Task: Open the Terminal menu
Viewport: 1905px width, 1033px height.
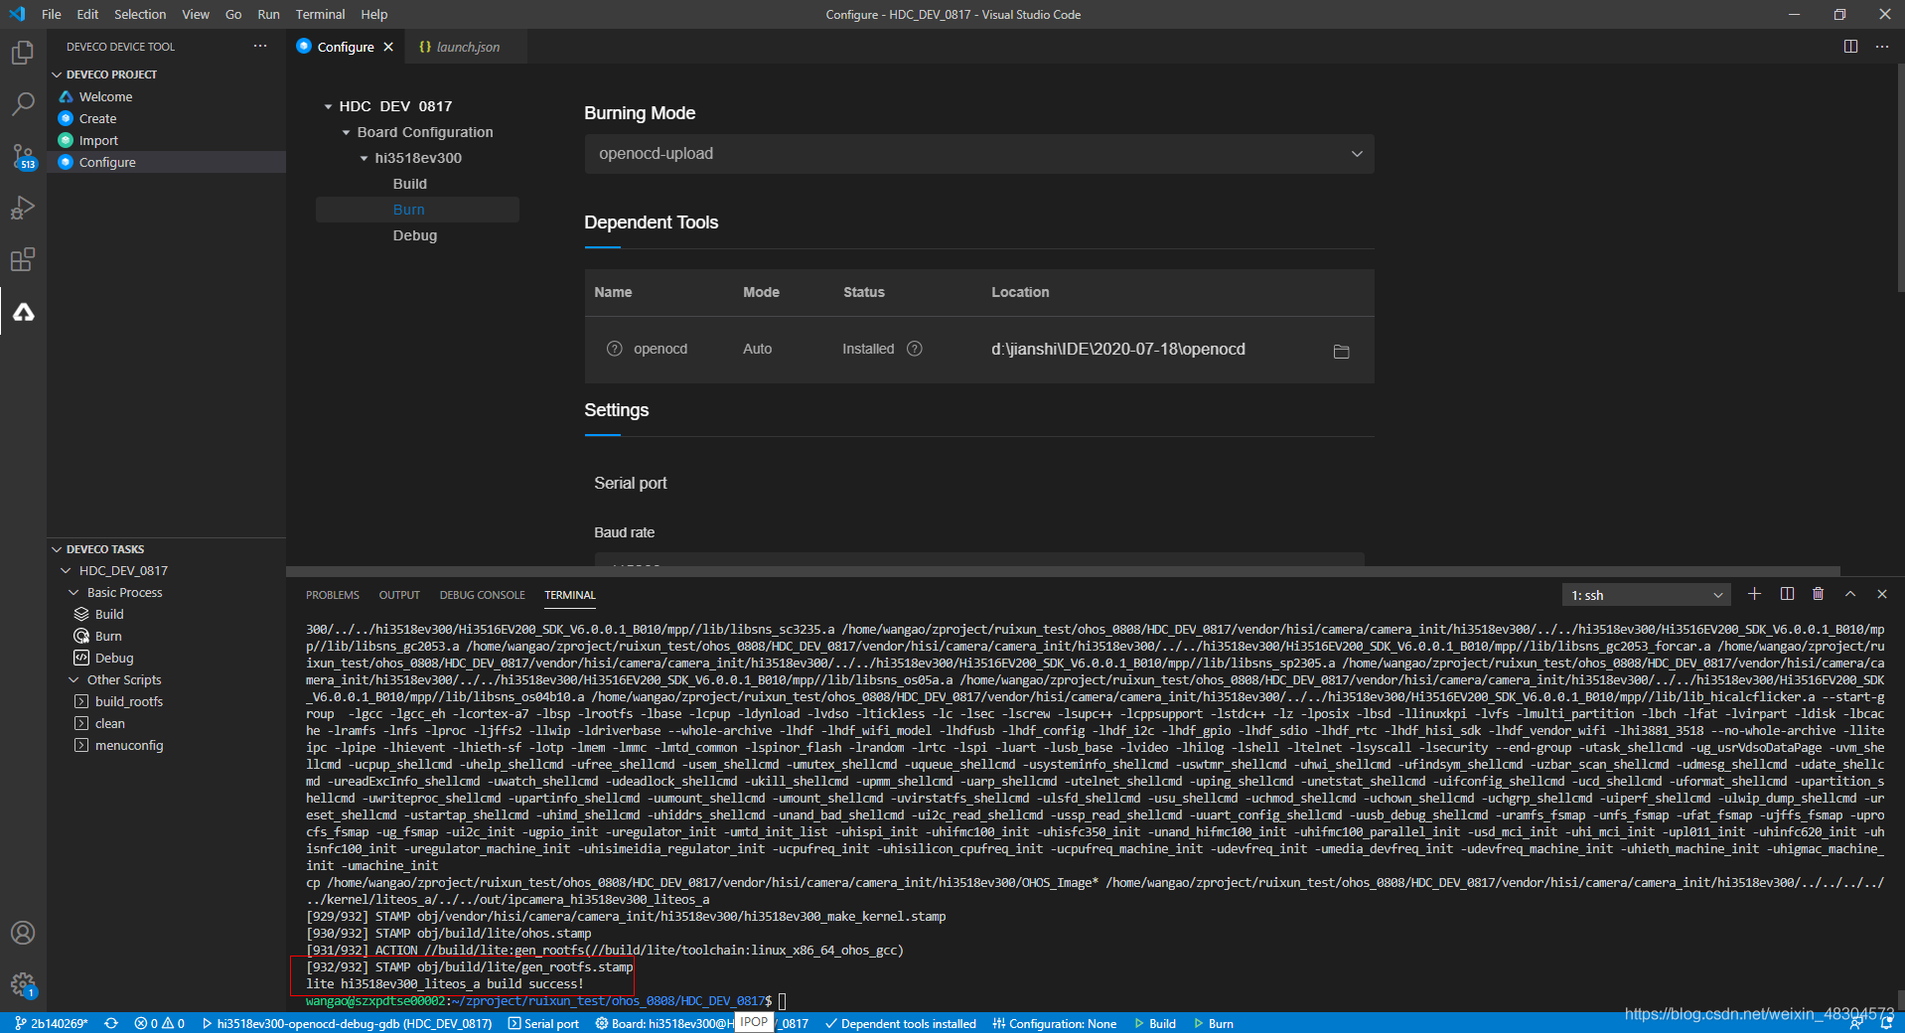Action: tap(320, 14)
